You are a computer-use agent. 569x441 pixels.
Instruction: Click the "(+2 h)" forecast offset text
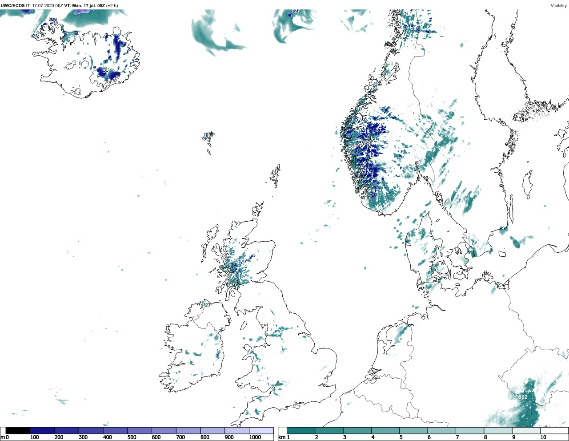pyautogui.click(x=112, y=5)
